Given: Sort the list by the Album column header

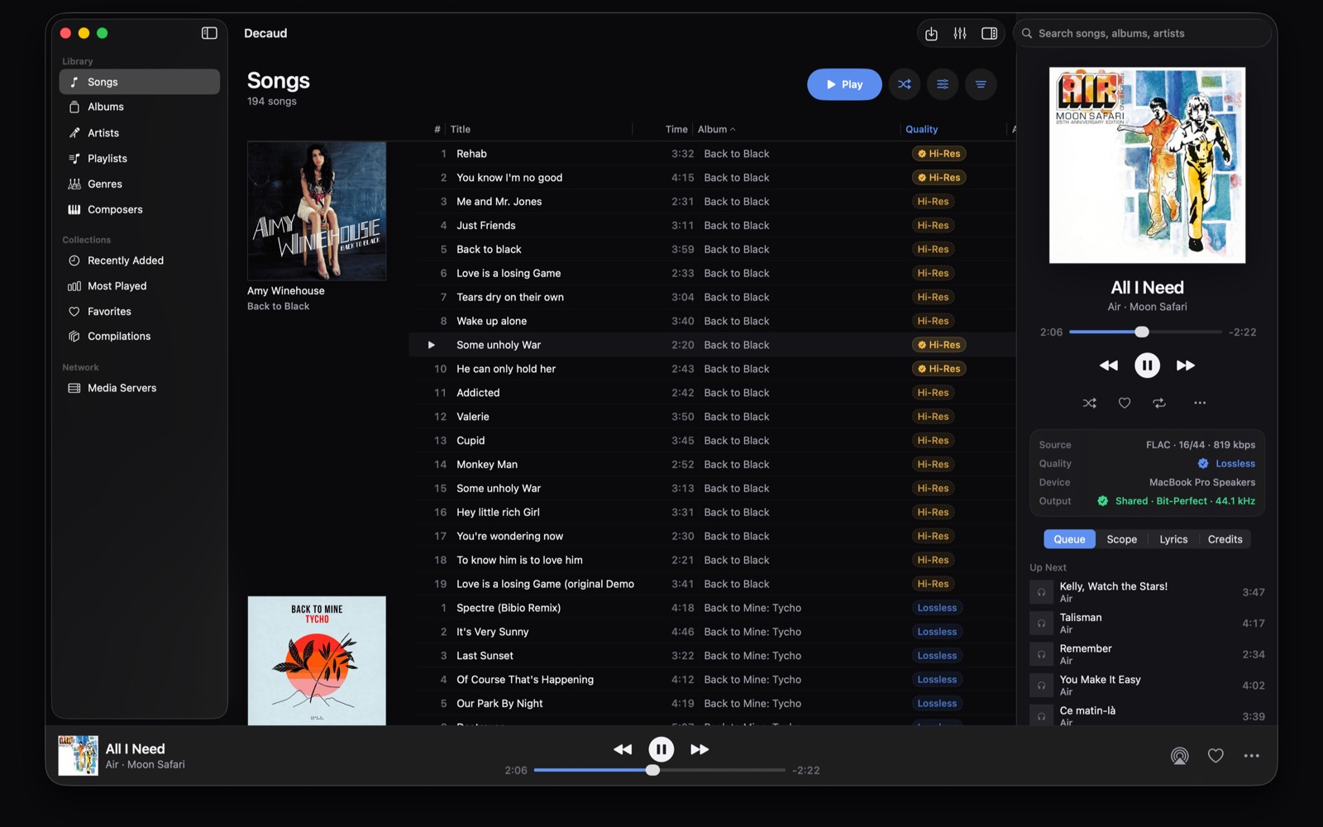Looking at the screenshot, I should click(x=716, y=129).
